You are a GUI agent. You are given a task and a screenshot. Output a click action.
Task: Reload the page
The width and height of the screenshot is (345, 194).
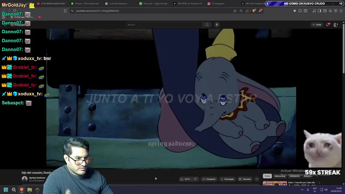(15, 11)
